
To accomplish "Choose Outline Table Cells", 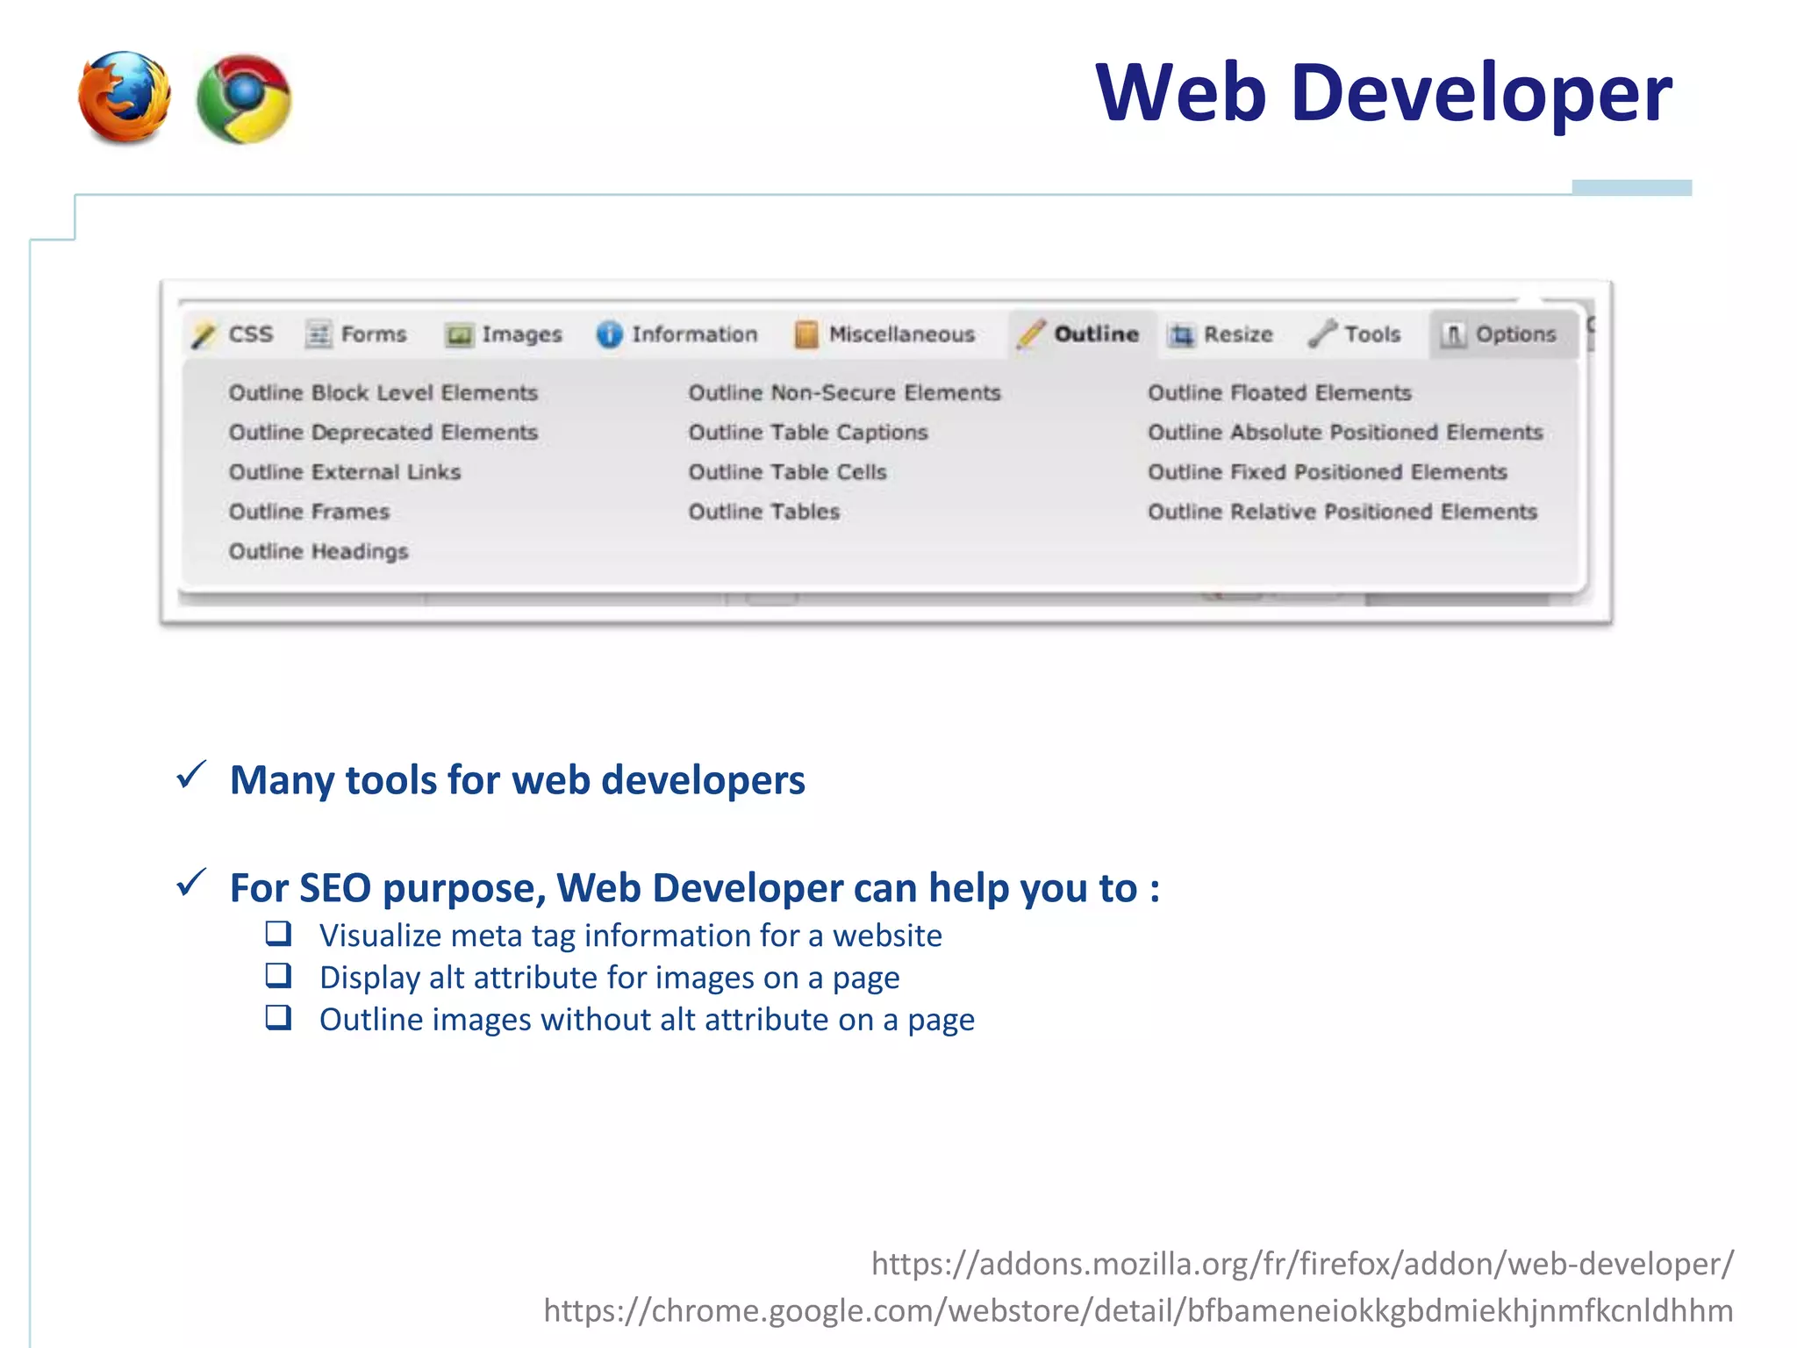I will [x=787, y=472].
